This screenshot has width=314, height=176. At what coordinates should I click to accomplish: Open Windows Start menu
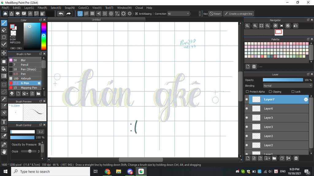tap(6, 171)
